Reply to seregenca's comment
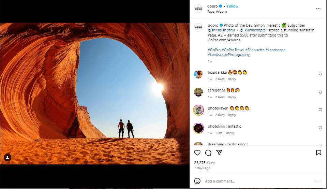 click(x=232, y=97)
